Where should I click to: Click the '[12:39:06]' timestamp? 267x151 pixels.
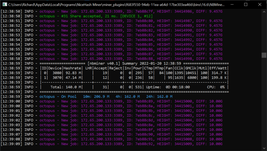coord(11,130)
